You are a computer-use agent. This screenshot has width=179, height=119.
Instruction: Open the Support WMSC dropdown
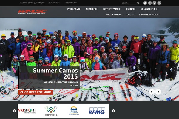click(x=112, y=9)
